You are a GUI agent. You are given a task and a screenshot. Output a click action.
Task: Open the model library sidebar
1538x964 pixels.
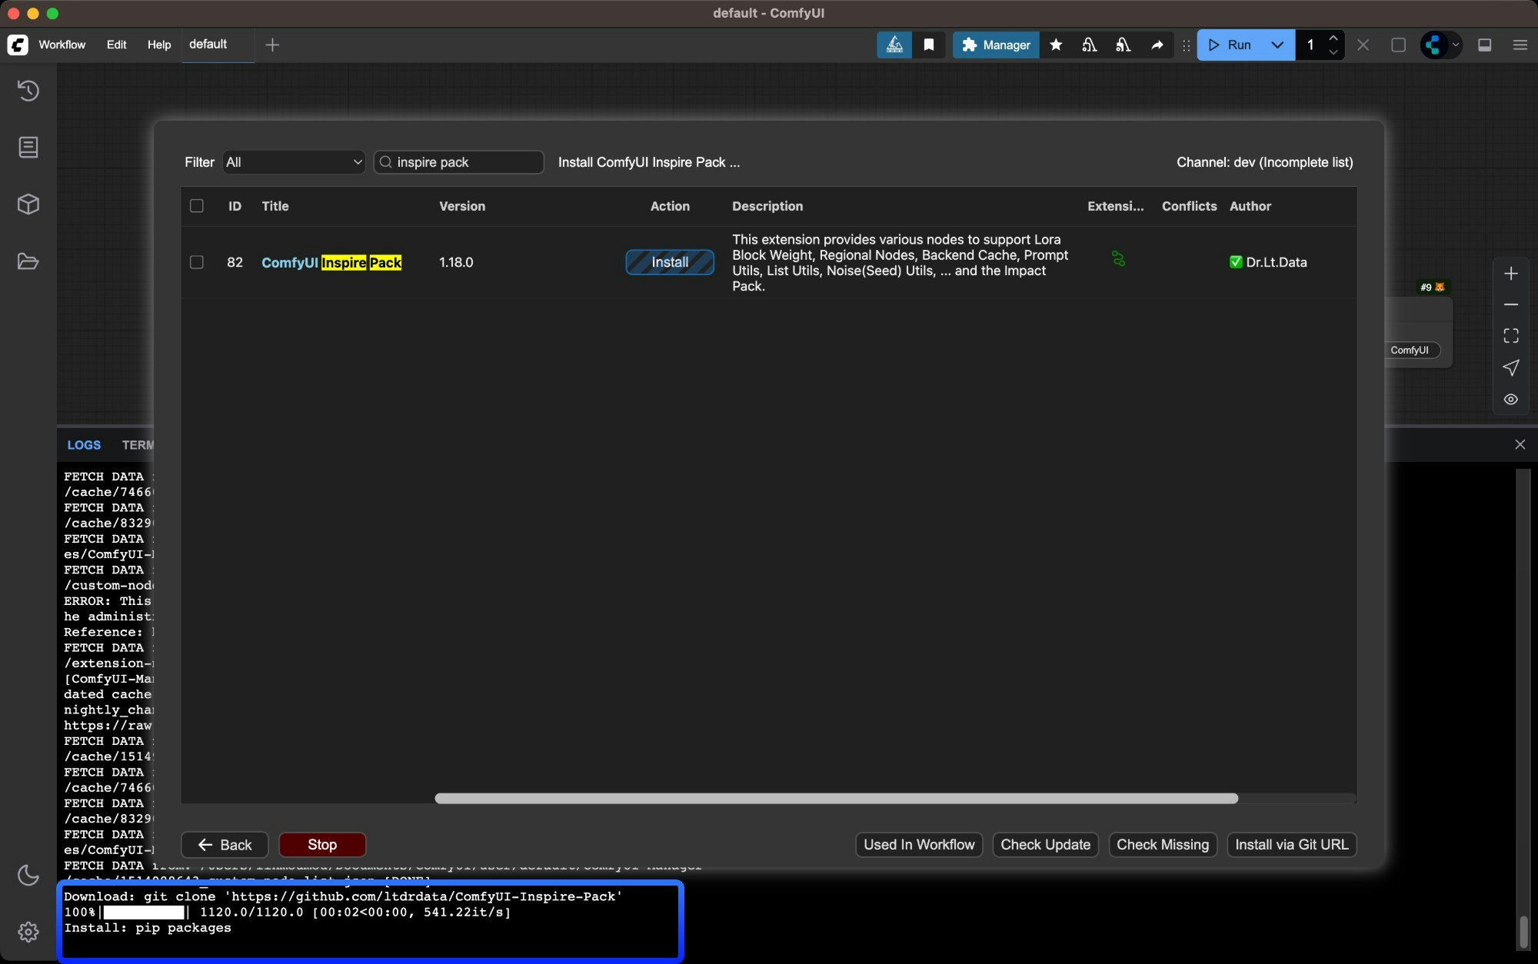coord(28,204)
